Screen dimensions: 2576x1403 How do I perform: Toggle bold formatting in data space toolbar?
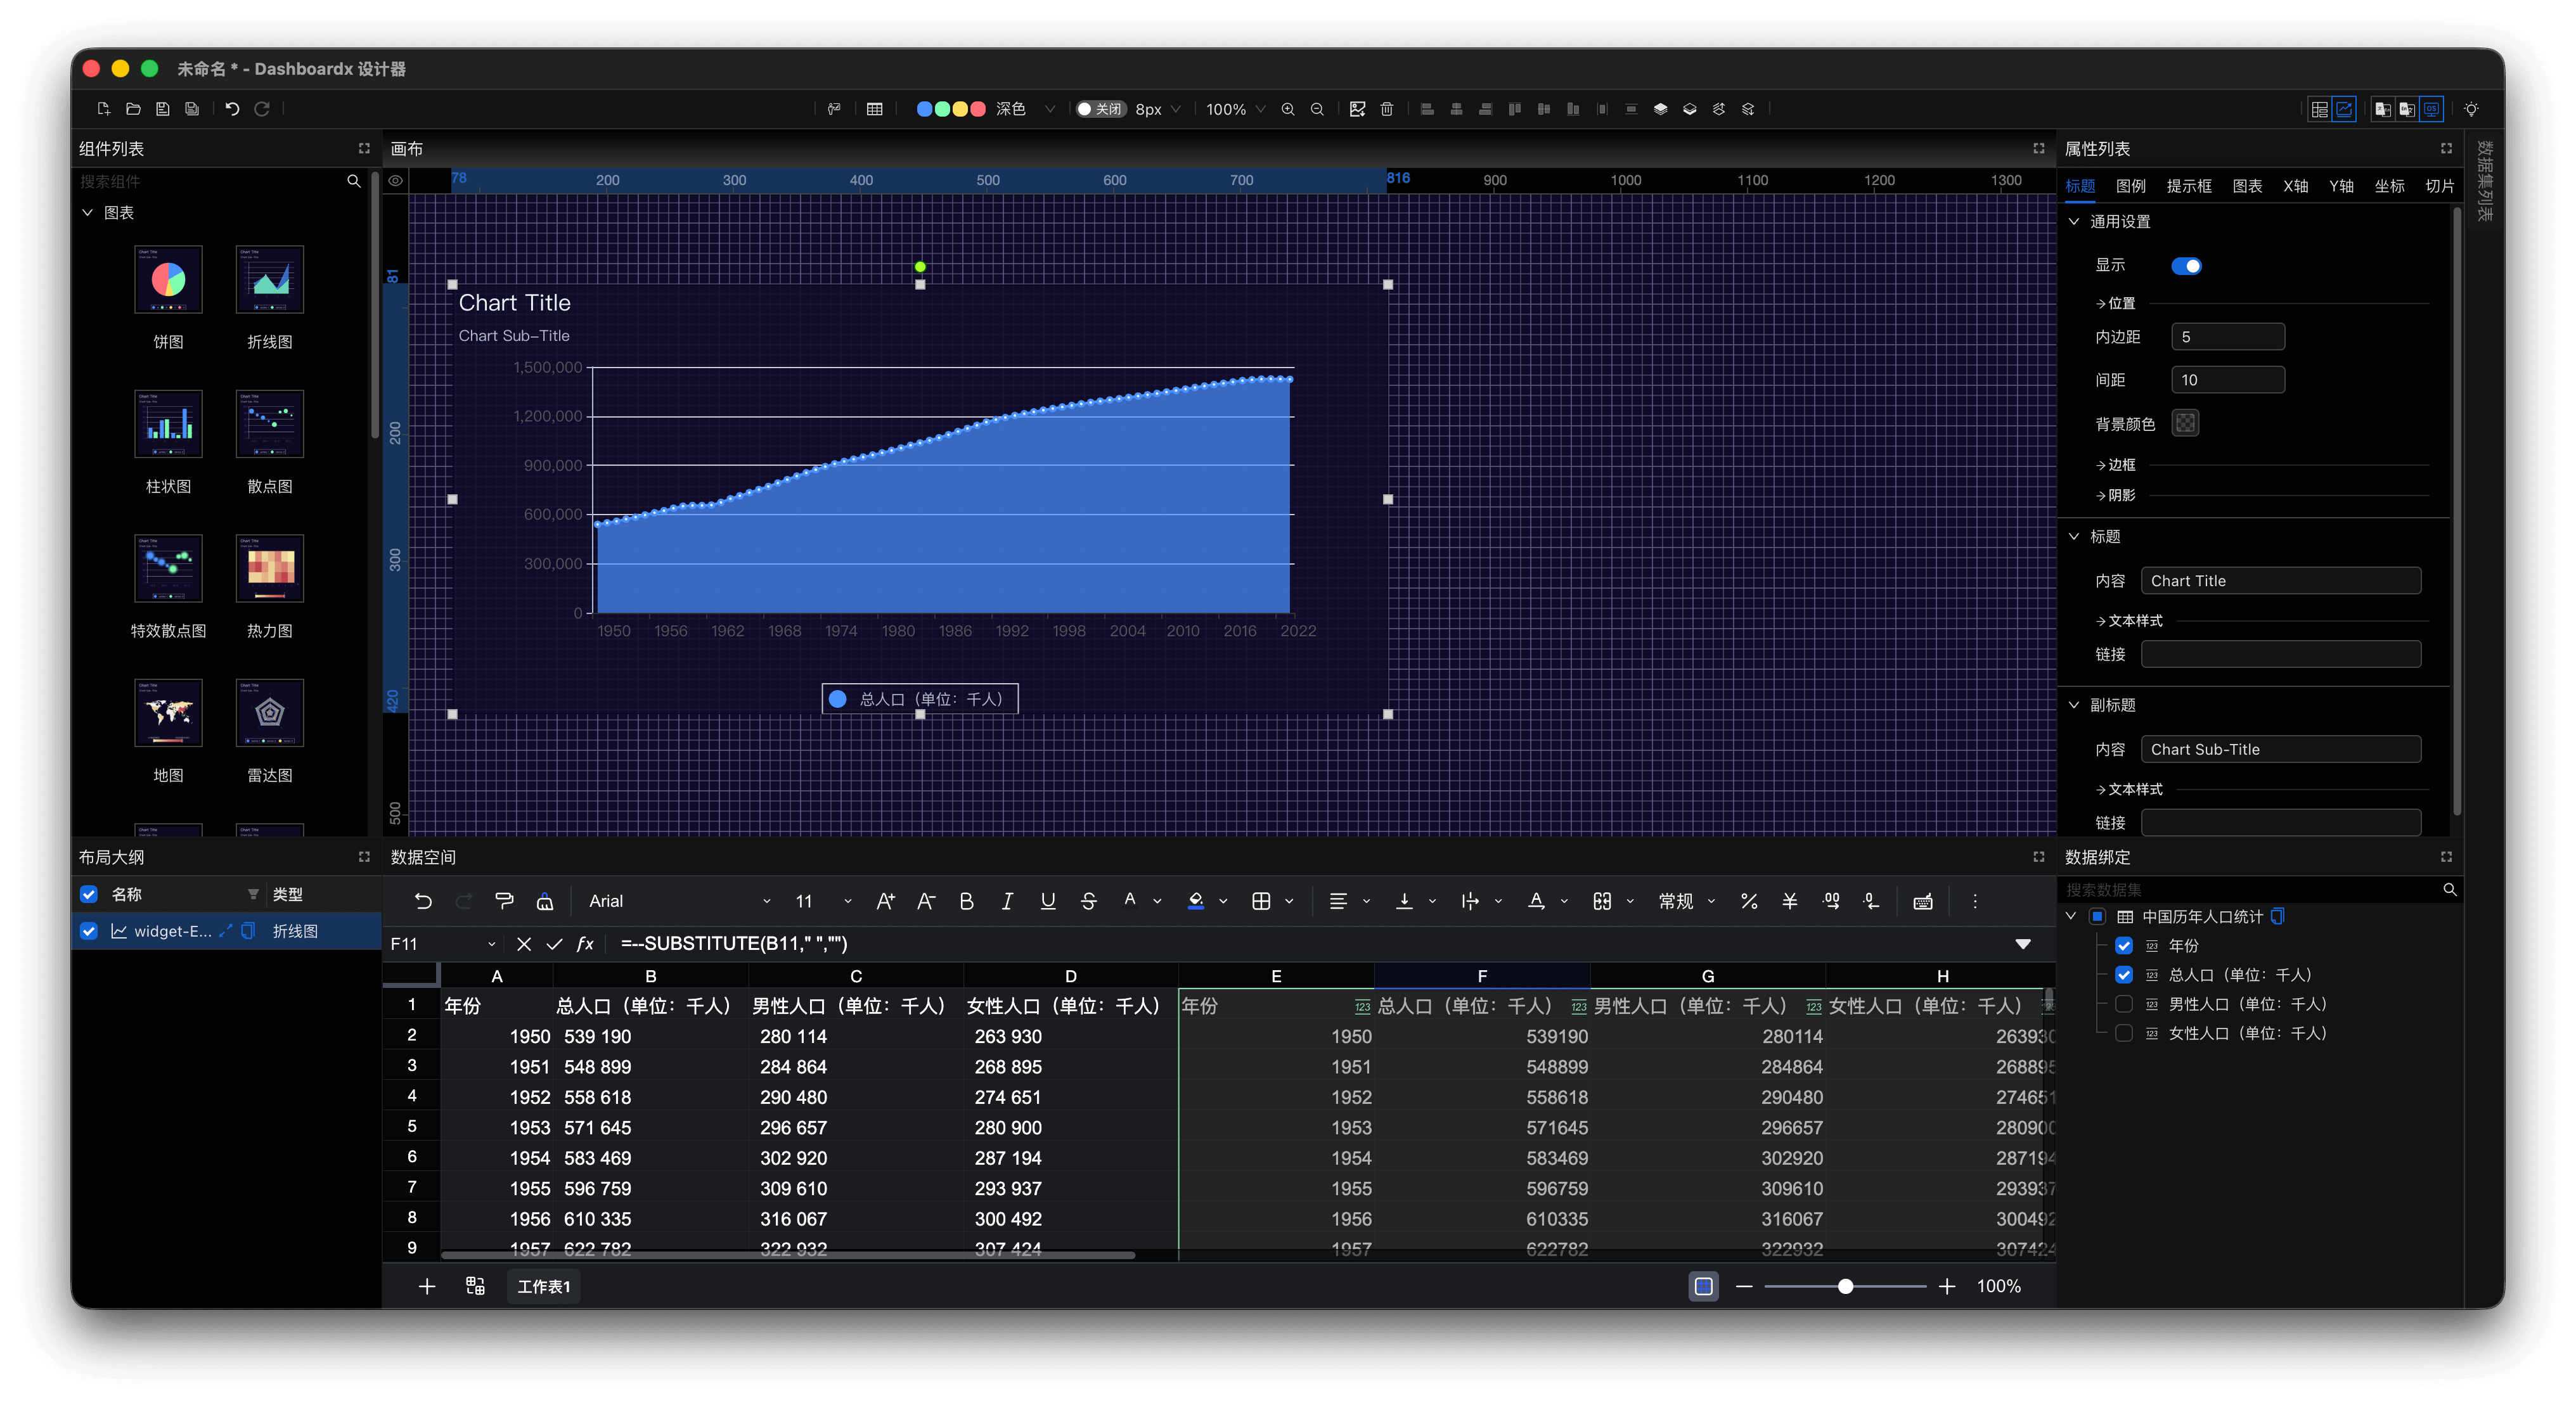(966, 901)
